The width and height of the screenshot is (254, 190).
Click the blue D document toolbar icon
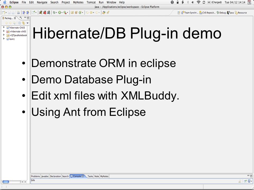pos(28,13)
